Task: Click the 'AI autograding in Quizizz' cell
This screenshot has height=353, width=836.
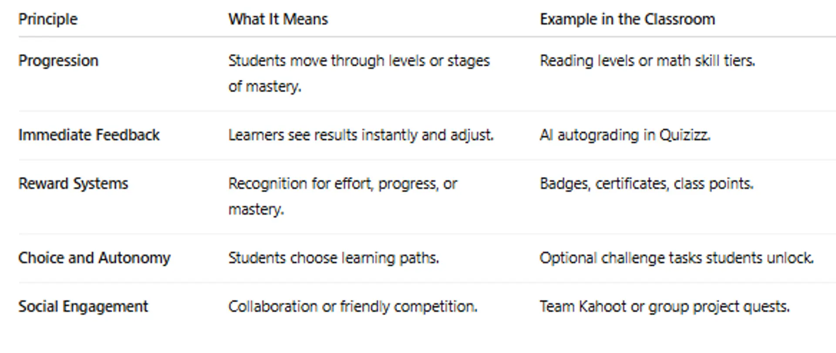Action: tap(624, 135)
